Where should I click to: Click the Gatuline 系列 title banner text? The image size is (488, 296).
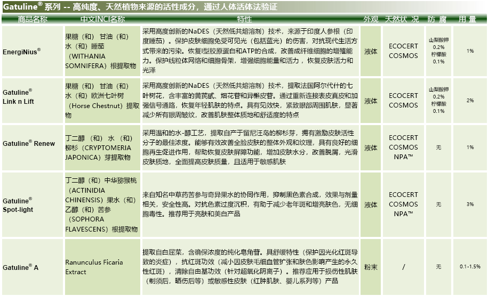click(x=140, y=6)
